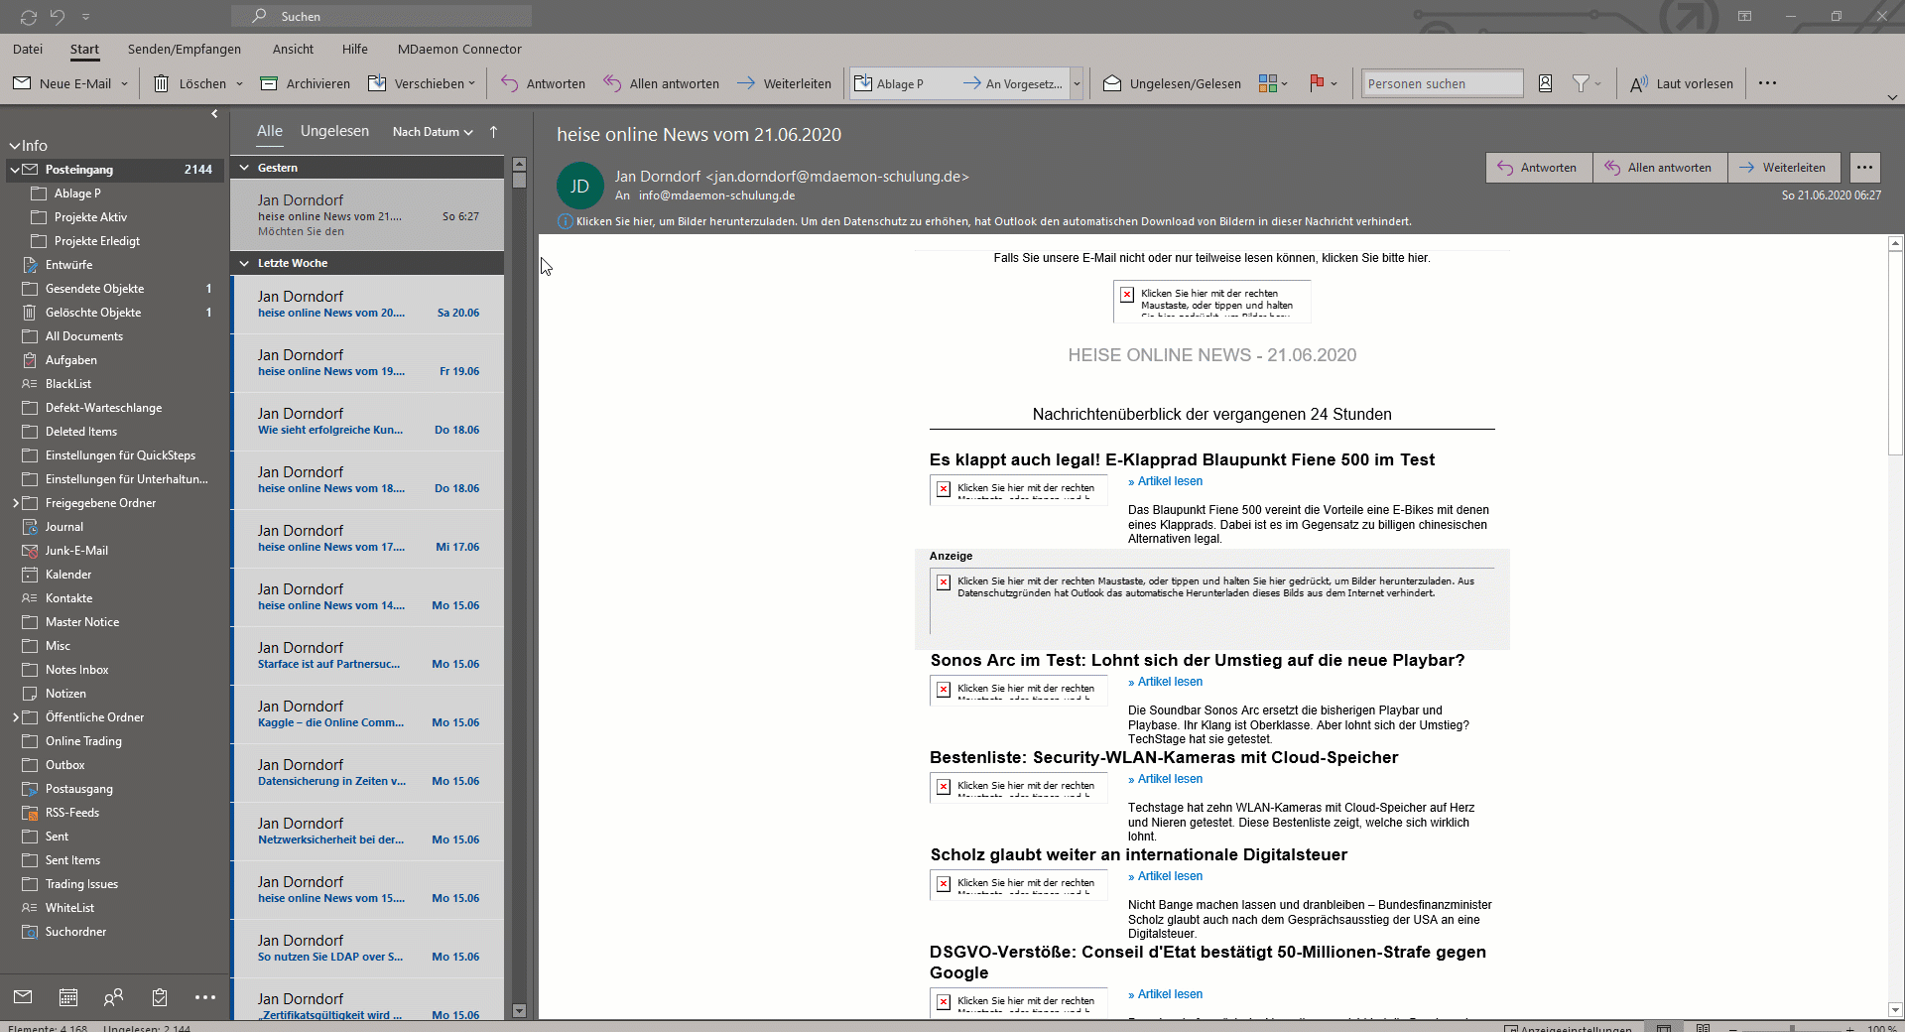Click the Löschen trash icon

click(x=161, y=84)
